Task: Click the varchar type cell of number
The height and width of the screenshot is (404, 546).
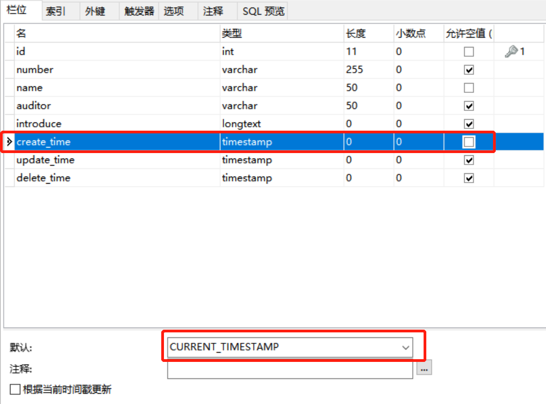Action: click(281, 69)
